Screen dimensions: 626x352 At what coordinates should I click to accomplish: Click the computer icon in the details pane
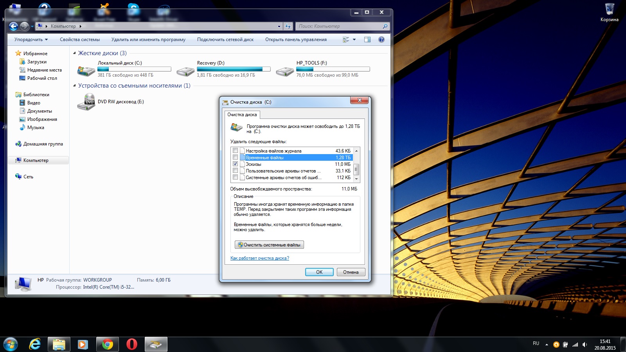(23, 284)
